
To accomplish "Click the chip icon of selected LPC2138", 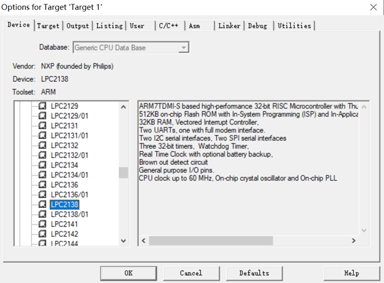I will (x=43, y=204).
